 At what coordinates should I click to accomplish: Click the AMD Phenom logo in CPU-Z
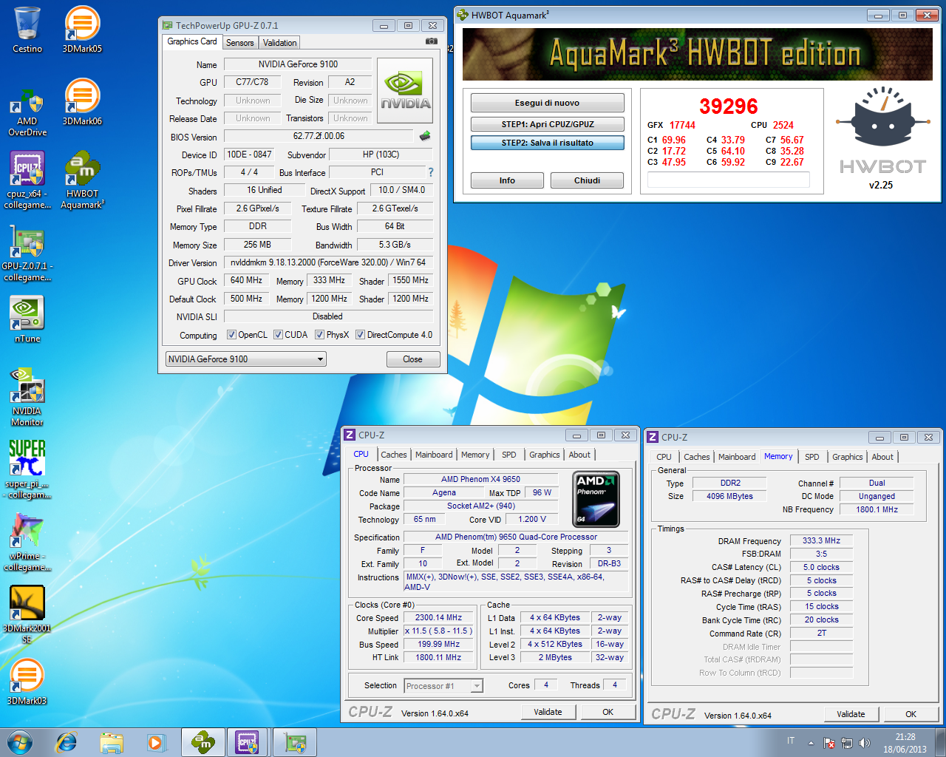596,500
